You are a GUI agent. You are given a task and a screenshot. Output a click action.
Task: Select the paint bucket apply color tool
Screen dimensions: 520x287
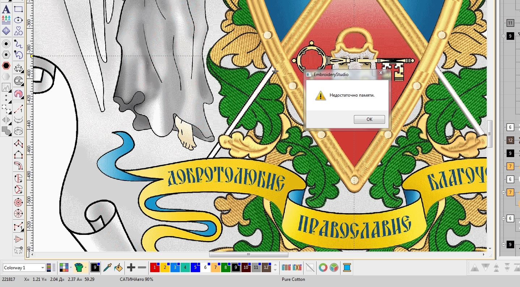118,268
